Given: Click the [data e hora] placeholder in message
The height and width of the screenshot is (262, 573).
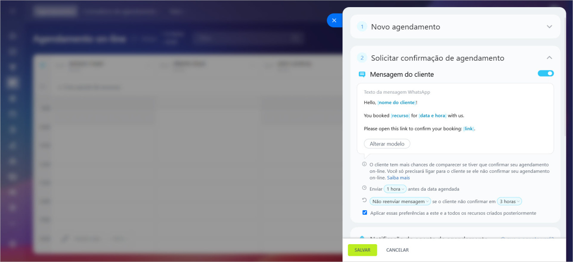Looking at the screenshot, I should [x=432, y=116].
